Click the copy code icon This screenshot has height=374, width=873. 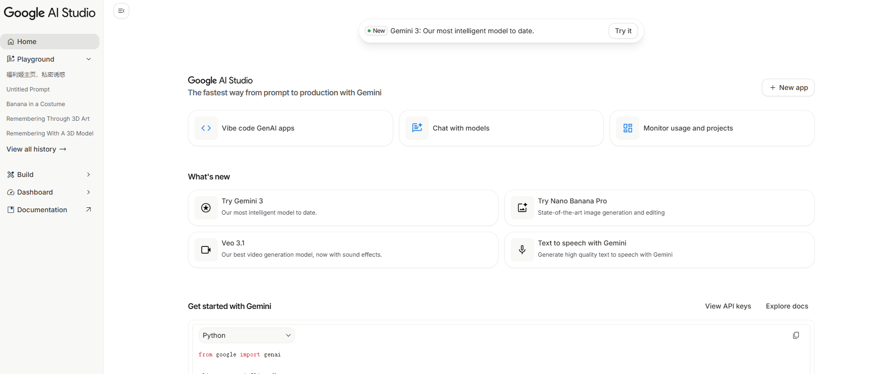(x=796, y=335)
